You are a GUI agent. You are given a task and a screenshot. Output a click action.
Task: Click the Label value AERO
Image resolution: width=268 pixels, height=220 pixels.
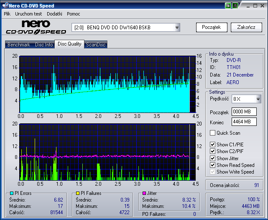pos(232,82)
